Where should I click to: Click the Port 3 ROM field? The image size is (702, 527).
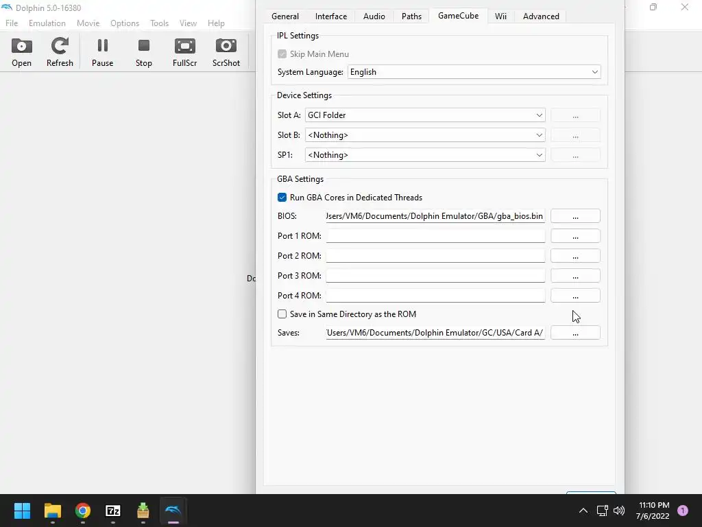pyautogui.click(x=435, y=276)
